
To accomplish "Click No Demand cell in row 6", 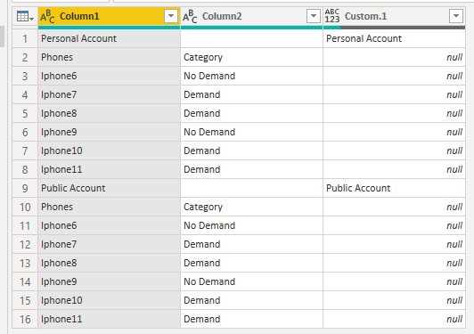I will click(251, 133).
